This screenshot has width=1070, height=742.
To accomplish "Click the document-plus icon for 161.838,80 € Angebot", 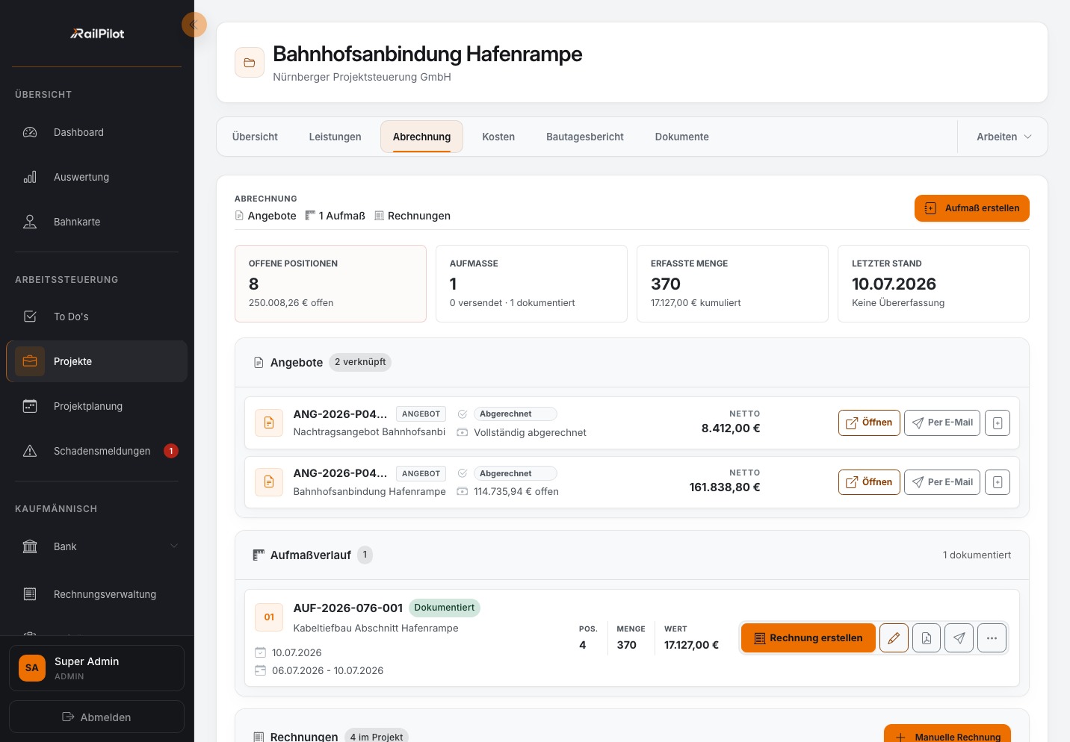I will point(998,482).
